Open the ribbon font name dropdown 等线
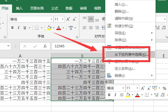Image resolution: width=168 pixels, height=112 pixels. [51, 19]
